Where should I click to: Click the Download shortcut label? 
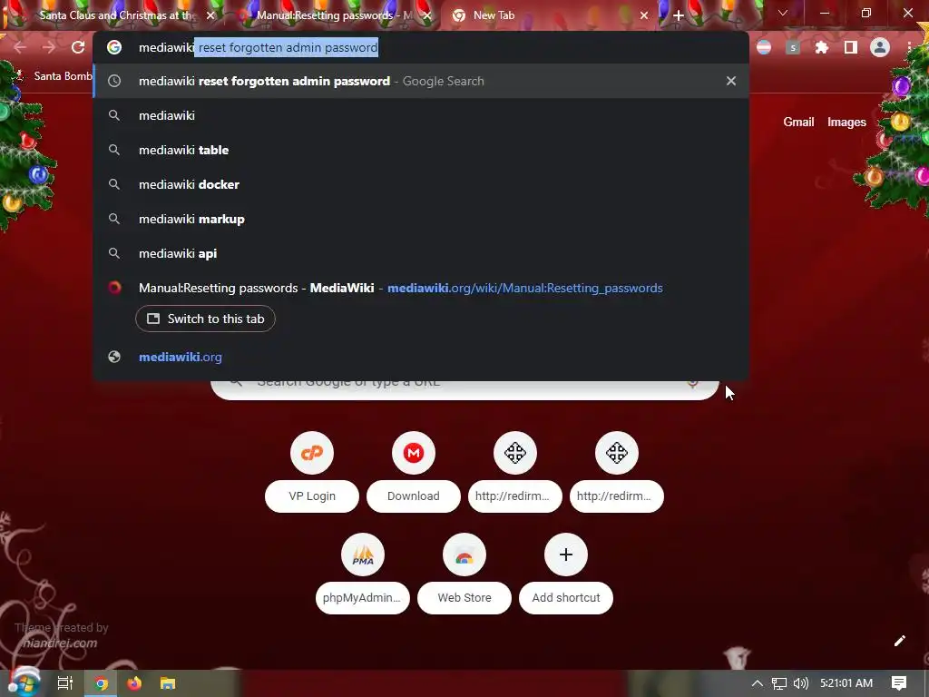tap(414, 496)
